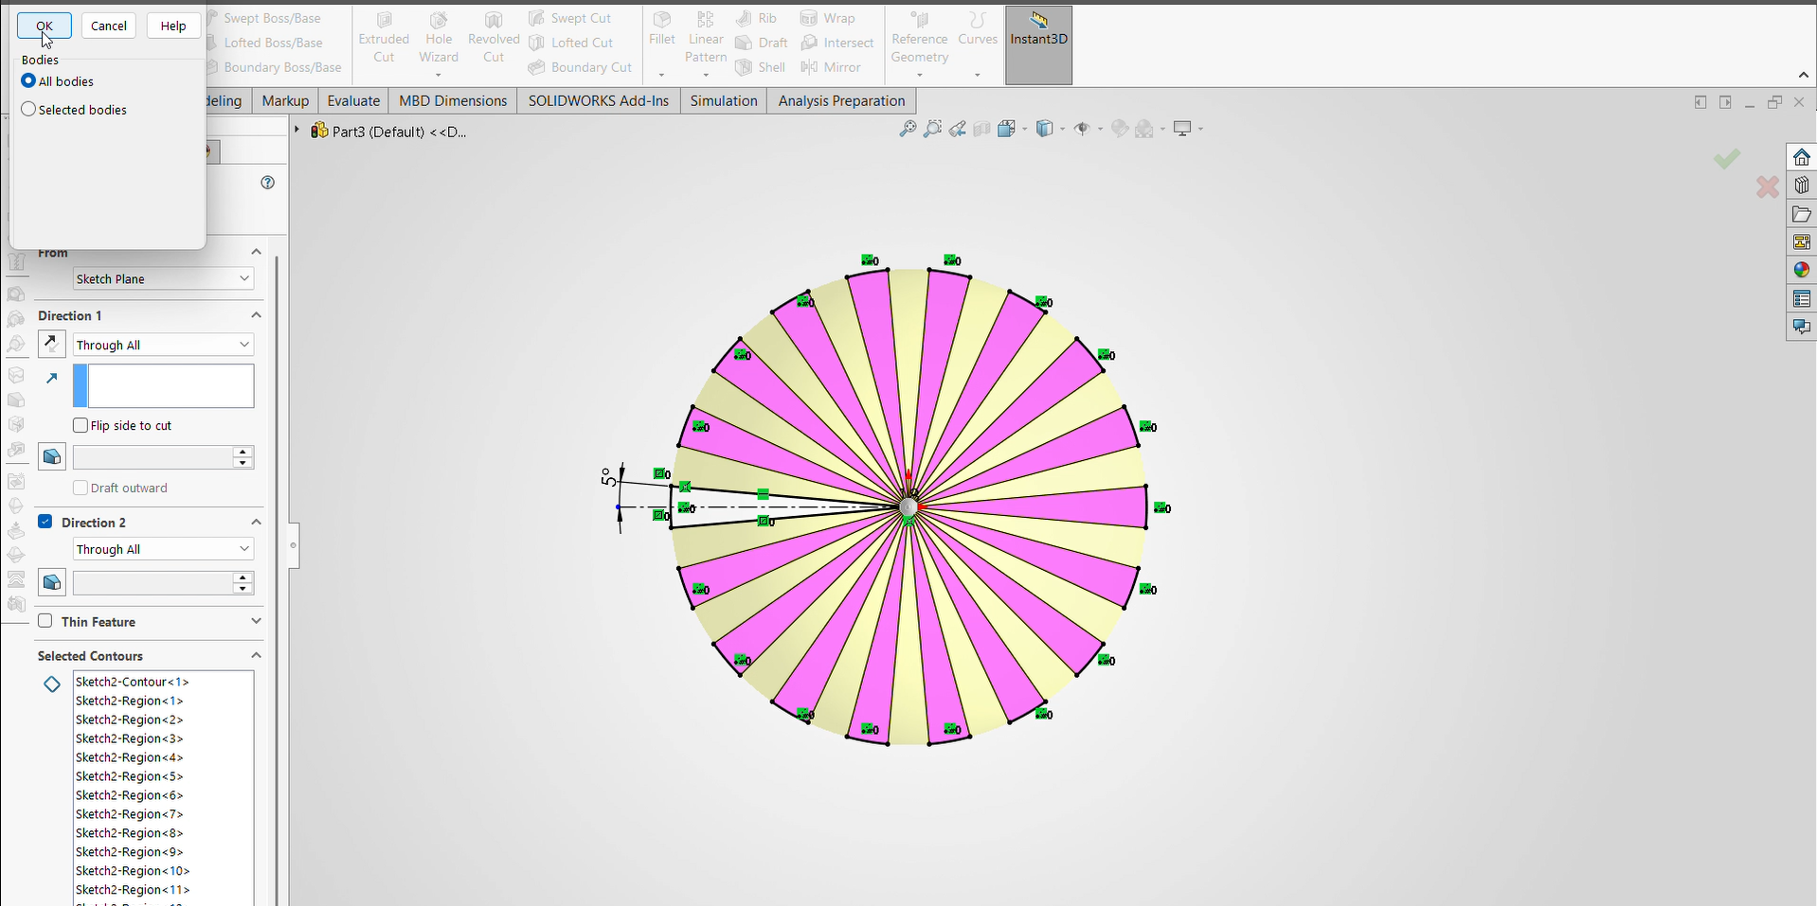
Task: Open the Design Library task pane icon
Action: (x=1802, y=186)
